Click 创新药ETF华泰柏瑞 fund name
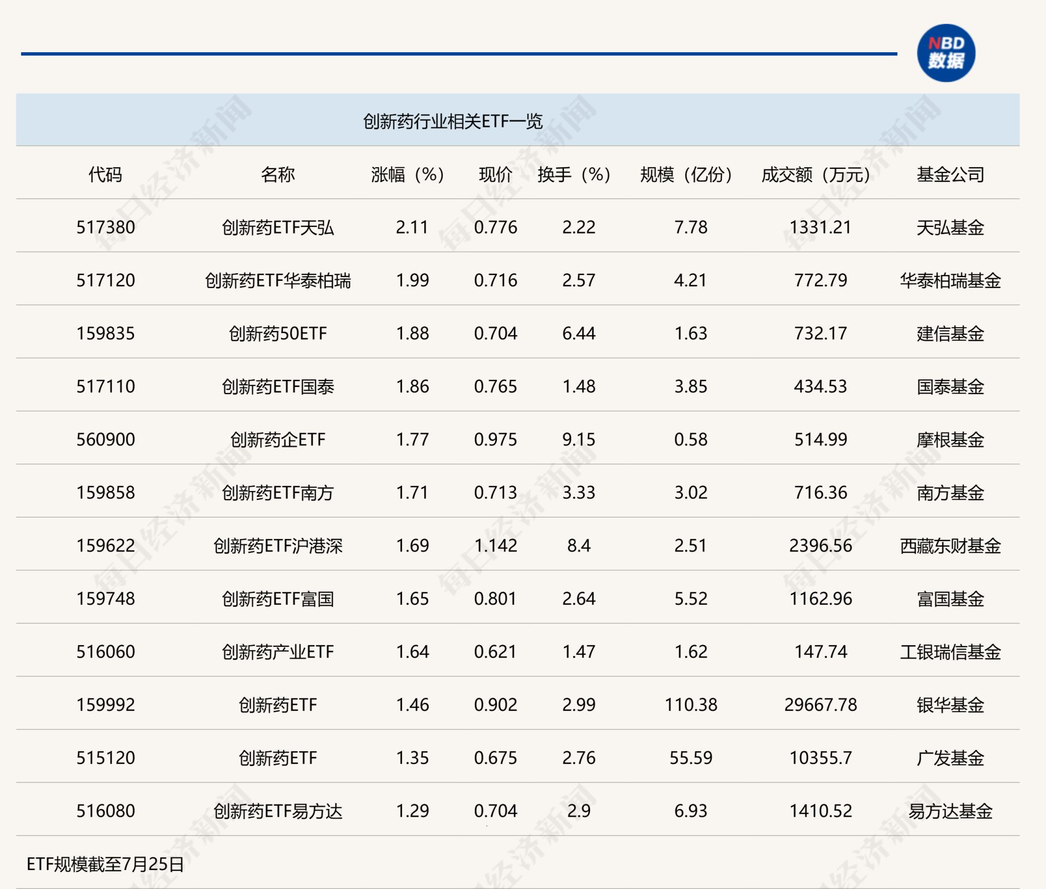This screenshot has width=1046, height=889. point(278,280)
